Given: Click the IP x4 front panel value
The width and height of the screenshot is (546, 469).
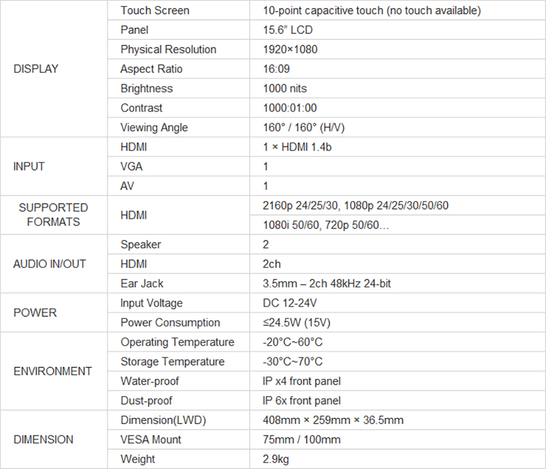Looking at the screenshot, I should click(x=302, y=381).
